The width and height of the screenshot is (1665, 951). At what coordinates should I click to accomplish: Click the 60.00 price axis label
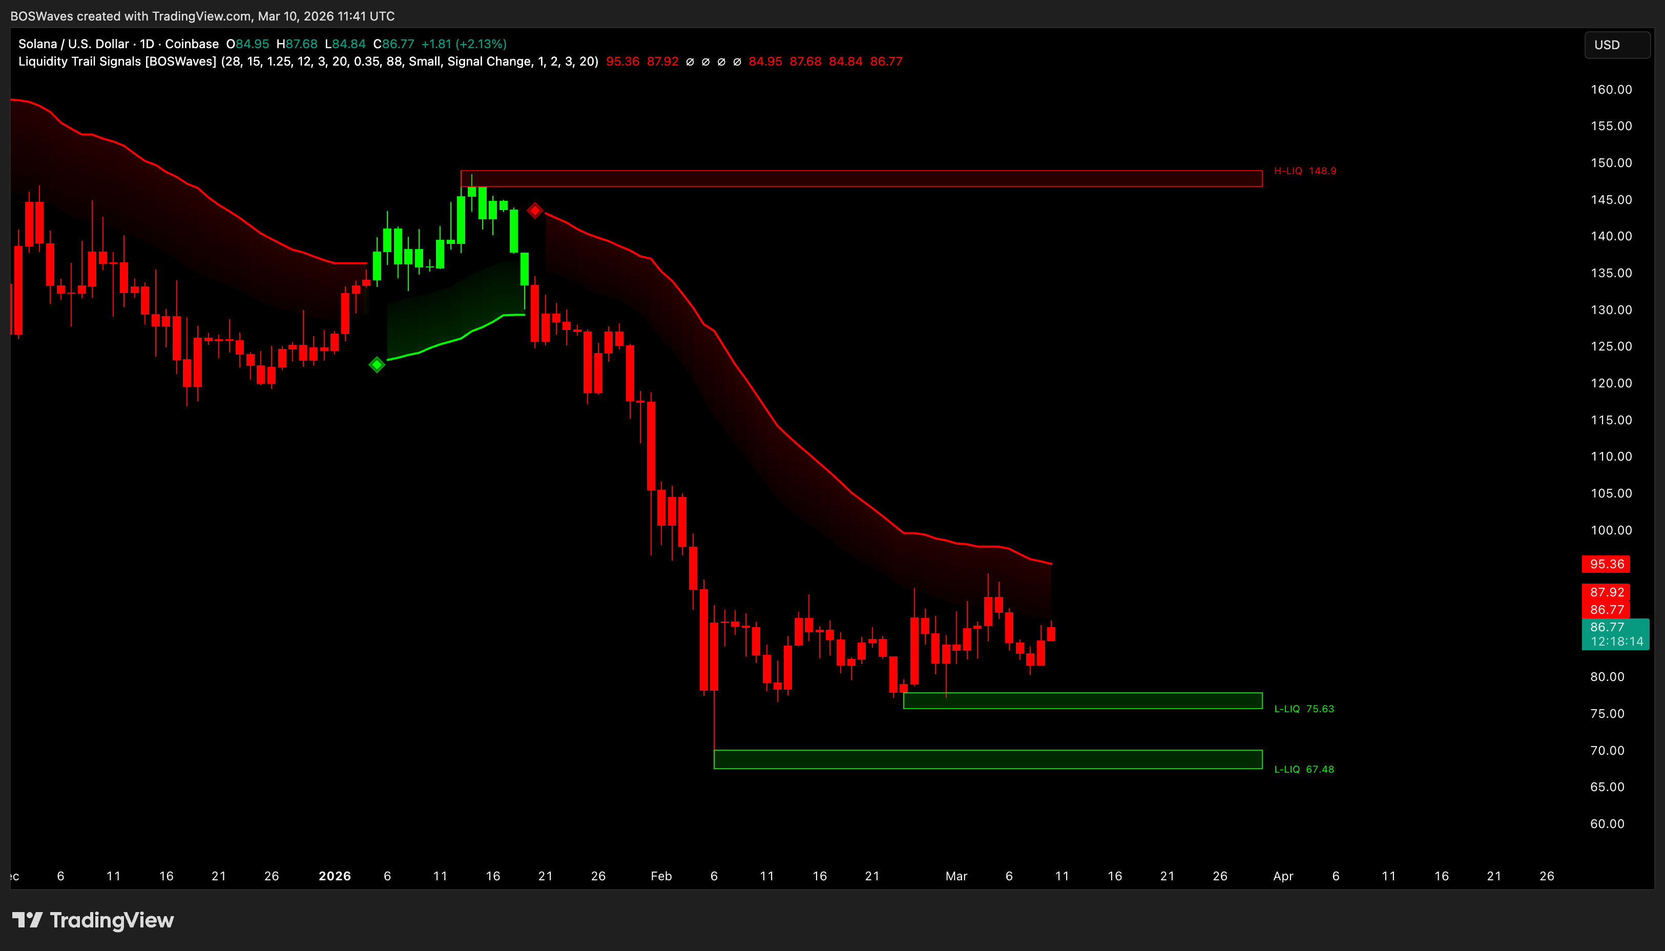pos(1607,824)
